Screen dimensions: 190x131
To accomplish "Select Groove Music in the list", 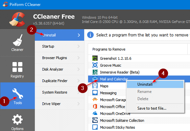I will pyautogui.click(x=139, y=65).
